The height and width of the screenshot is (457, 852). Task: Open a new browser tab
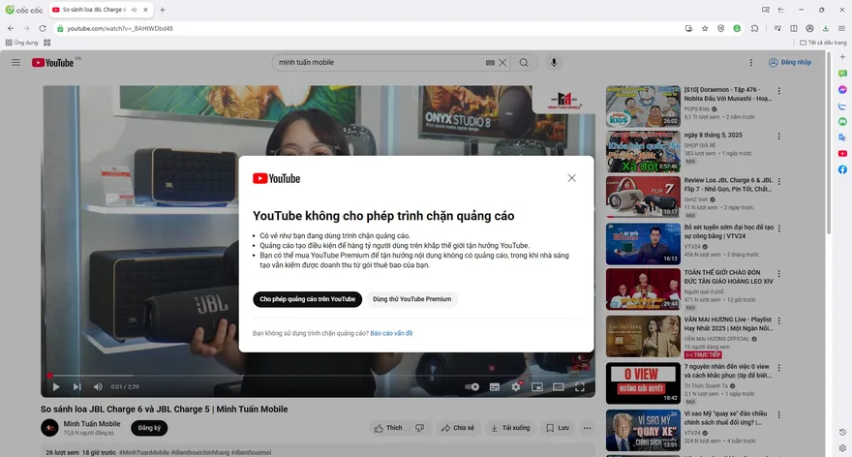point(162,10)
